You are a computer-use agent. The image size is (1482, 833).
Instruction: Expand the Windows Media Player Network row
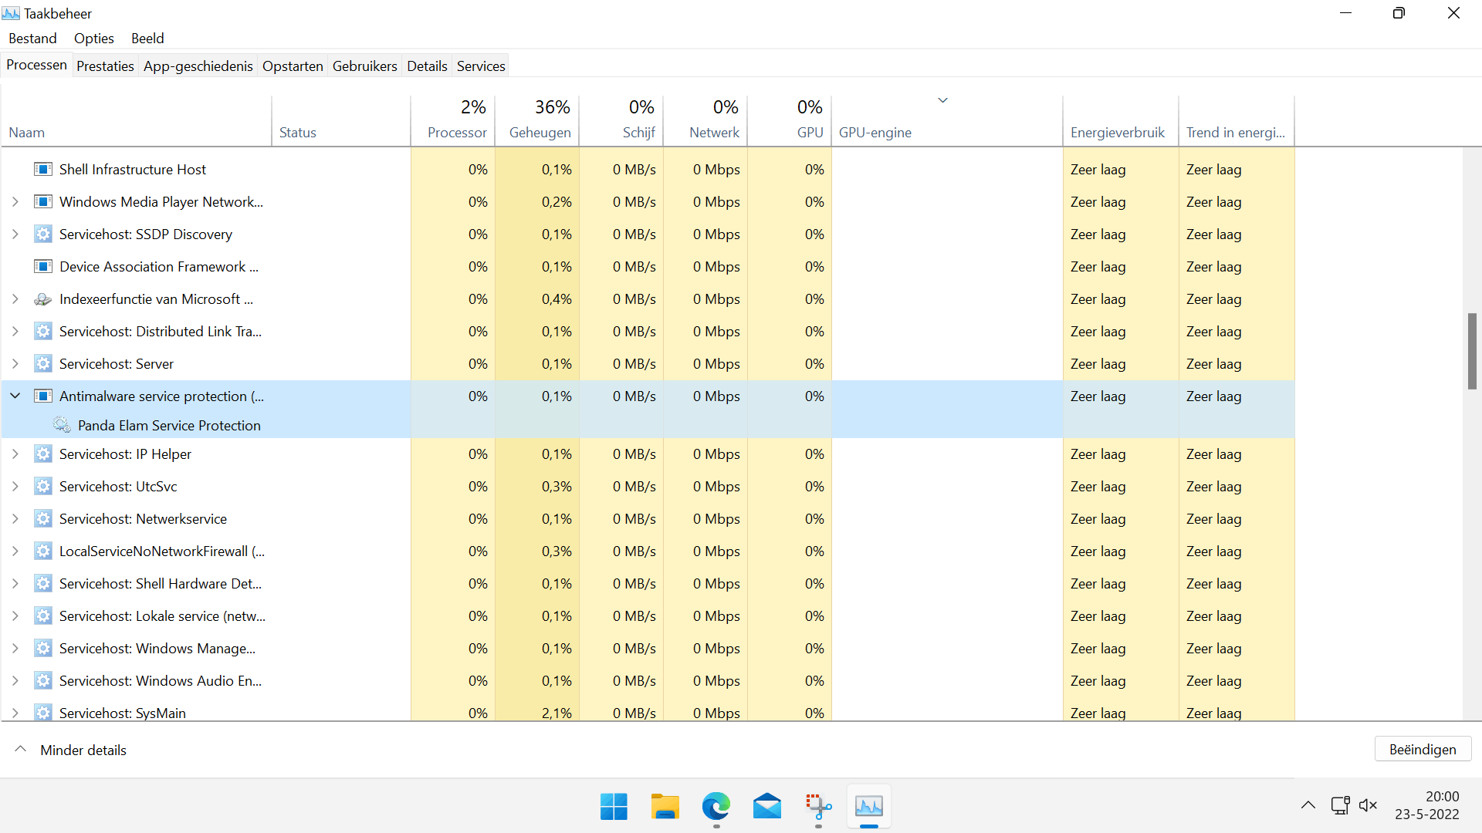click(15, 202)
